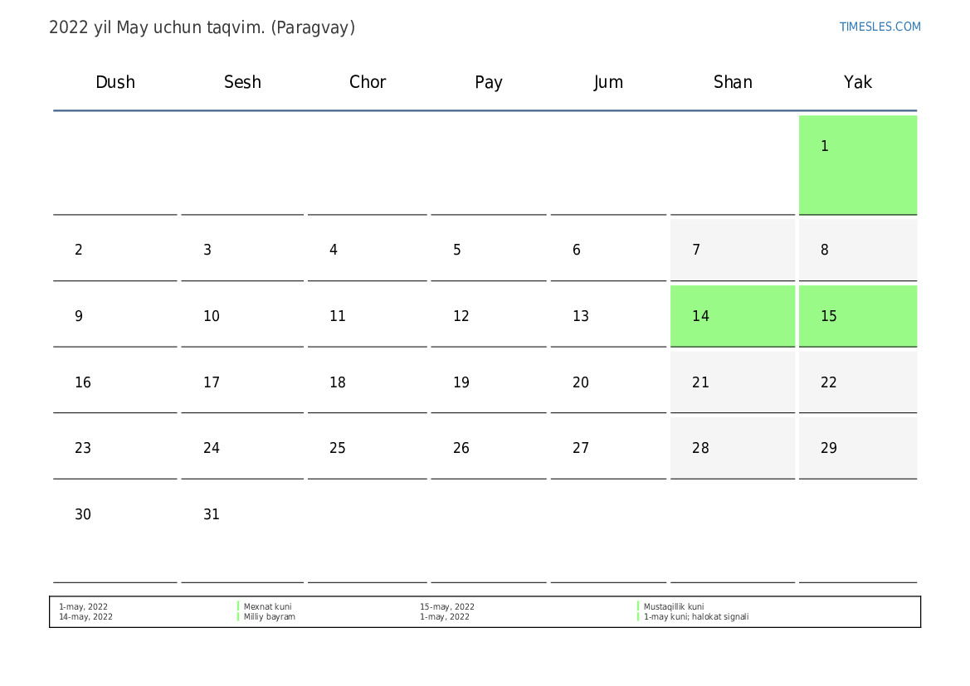
Task: Click the Mexnat kuni legend entry
Action: click(x=267, y=607)
